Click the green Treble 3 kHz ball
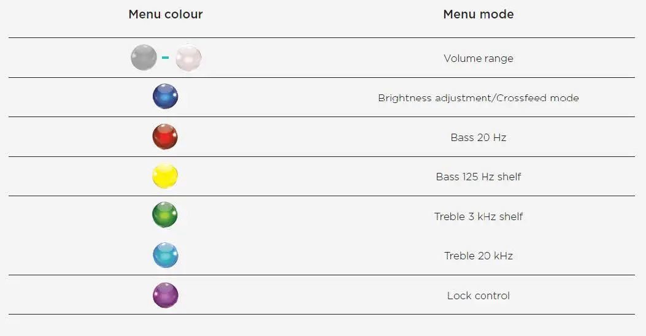 (x=165, y=216)
